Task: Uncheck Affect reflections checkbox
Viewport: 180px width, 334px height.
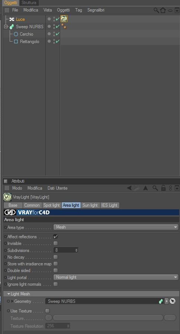Action: point(55,237)
